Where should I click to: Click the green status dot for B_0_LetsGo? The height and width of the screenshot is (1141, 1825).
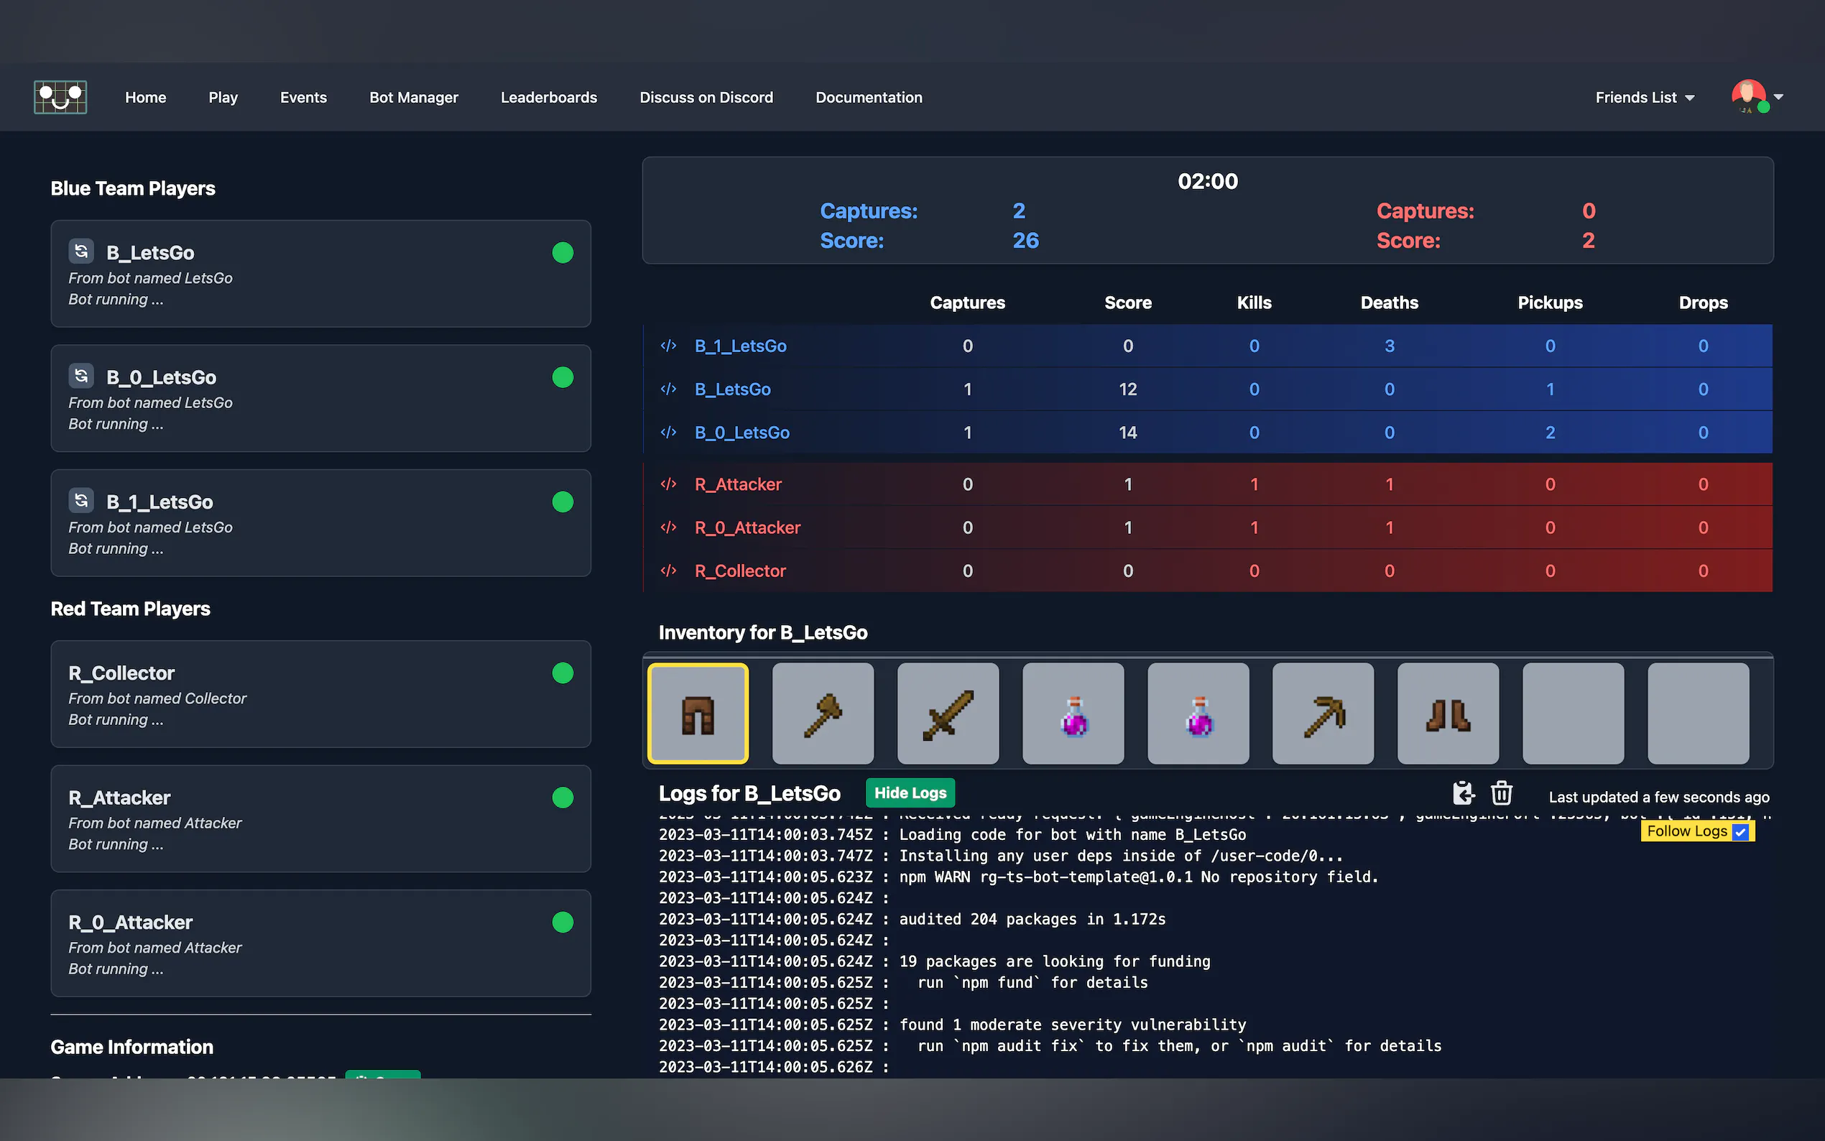(562, 377)
